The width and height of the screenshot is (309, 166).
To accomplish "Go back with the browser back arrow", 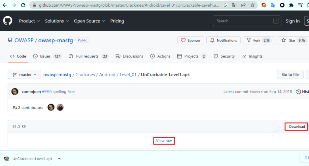I will (5, 5).
